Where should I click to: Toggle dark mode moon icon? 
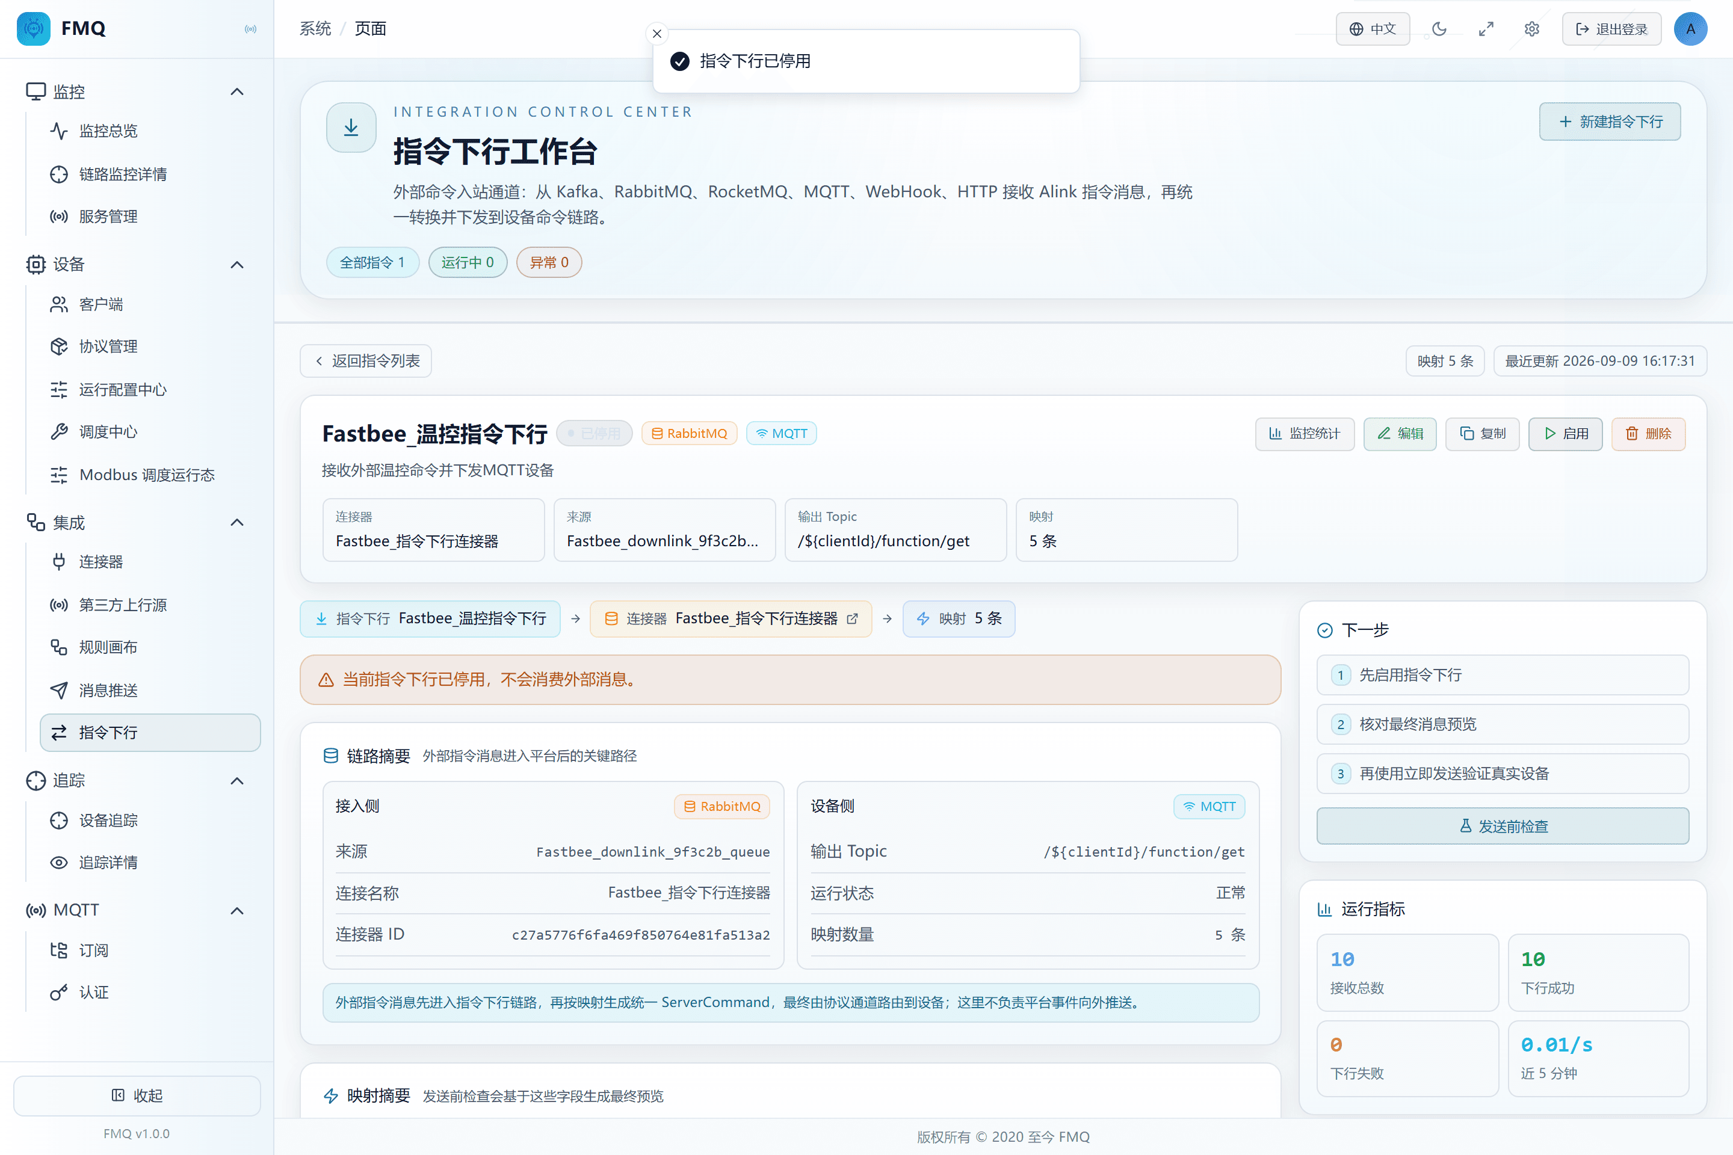click(x=1439, y=29)
